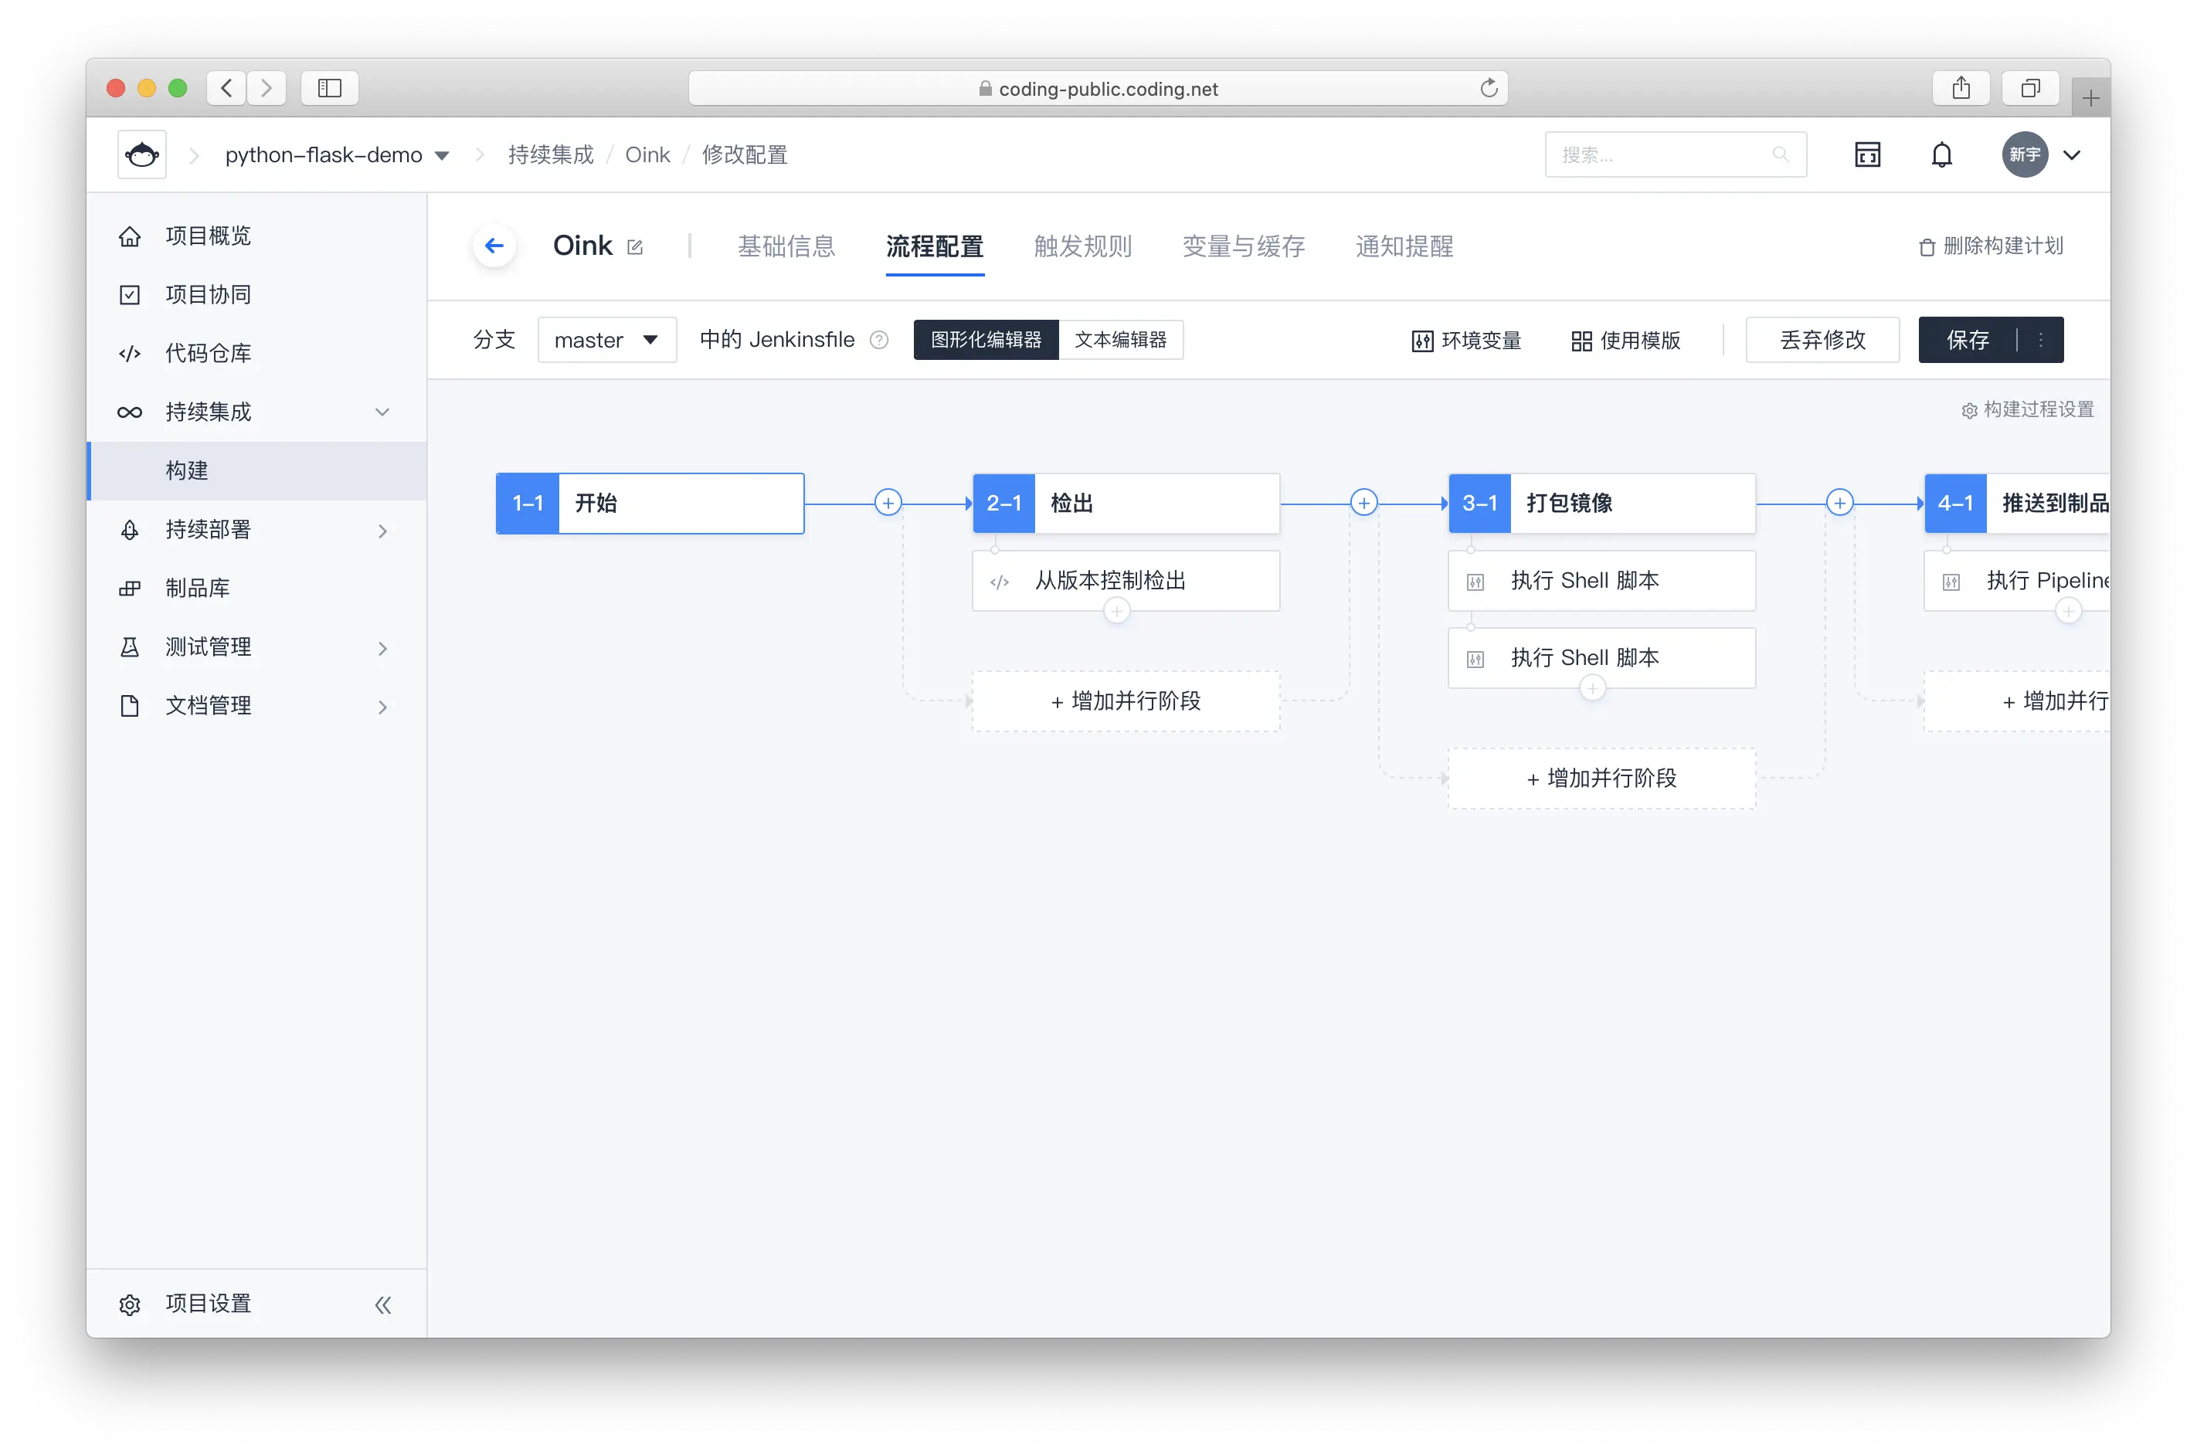Click the 持续集成 infinity icon
The width and height of the screenshot is (2197, 1452).
130,412
